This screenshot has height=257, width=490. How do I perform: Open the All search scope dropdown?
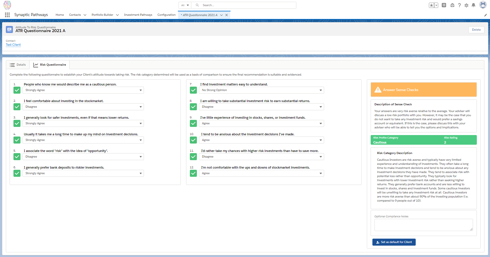point(185,5)
